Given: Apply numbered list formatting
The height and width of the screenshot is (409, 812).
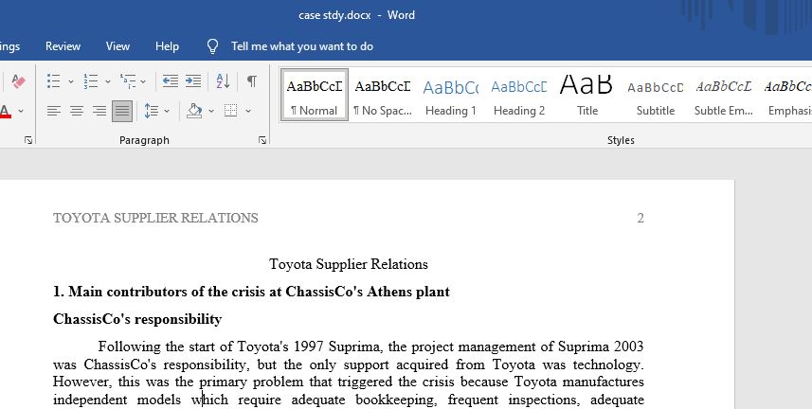Looking at the screenshot, I should [x=91, y=81].
